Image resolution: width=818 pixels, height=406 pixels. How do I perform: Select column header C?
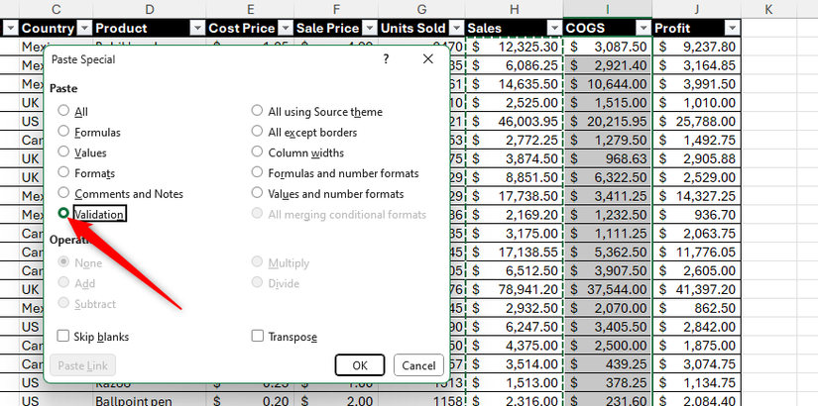(57, 9)
